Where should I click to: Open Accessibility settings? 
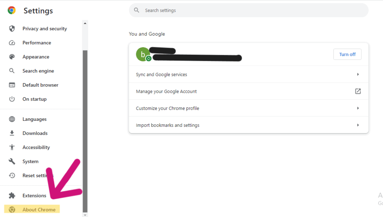[x=36, y=147]
